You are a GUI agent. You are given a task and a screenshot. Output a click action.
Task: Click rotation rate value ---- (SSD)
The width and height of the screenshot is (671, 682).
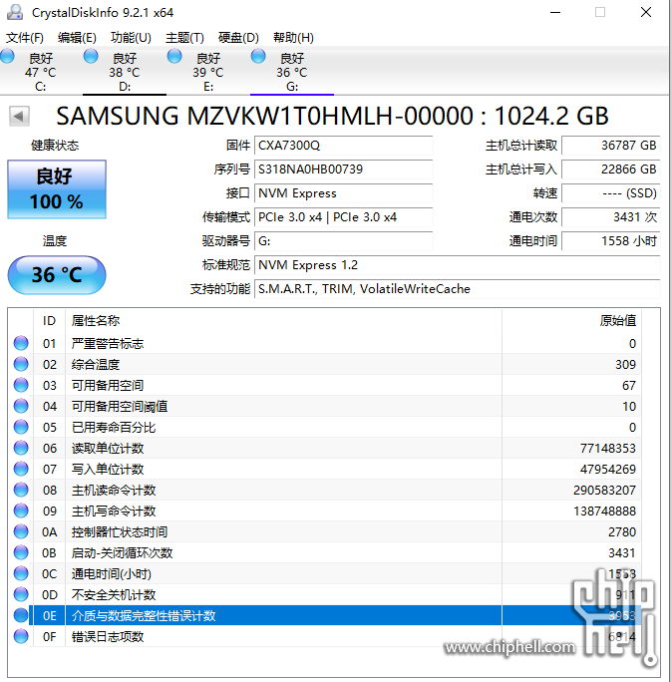[x=611, y=193]
